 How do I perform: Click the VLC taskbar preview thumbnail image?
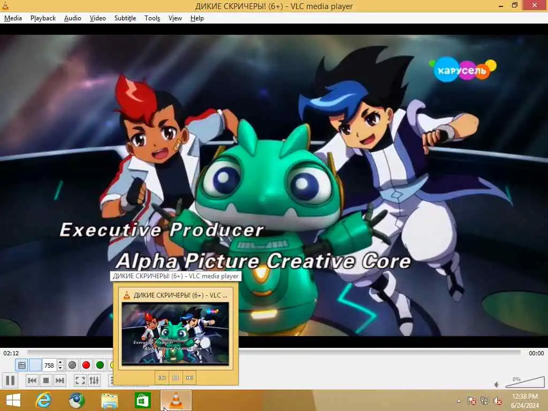coord(176,334)
